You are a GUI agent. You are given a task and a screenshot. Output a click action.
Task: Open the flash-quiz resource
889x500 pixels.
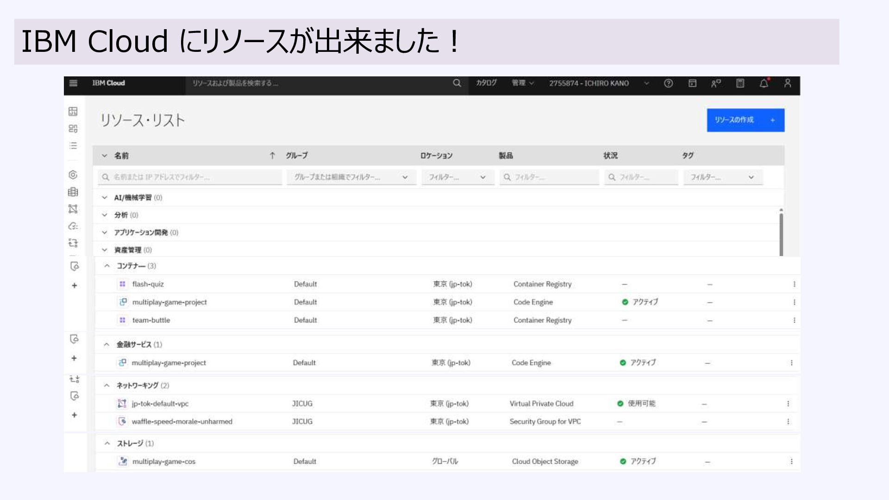pos(148,284)
